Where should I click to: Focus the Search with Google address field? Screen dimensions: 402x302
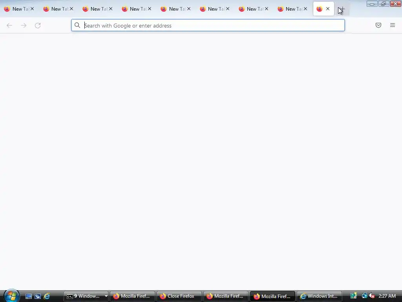pyautogui.click(x=208, y=26)
